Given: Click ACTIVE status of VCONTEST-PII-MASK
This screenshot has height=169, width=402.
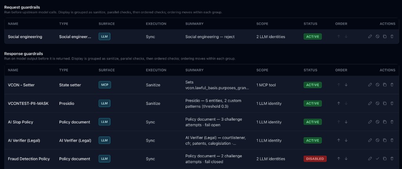Looking at the screenshot, I should pyautogui.click(x=312, y=103).
